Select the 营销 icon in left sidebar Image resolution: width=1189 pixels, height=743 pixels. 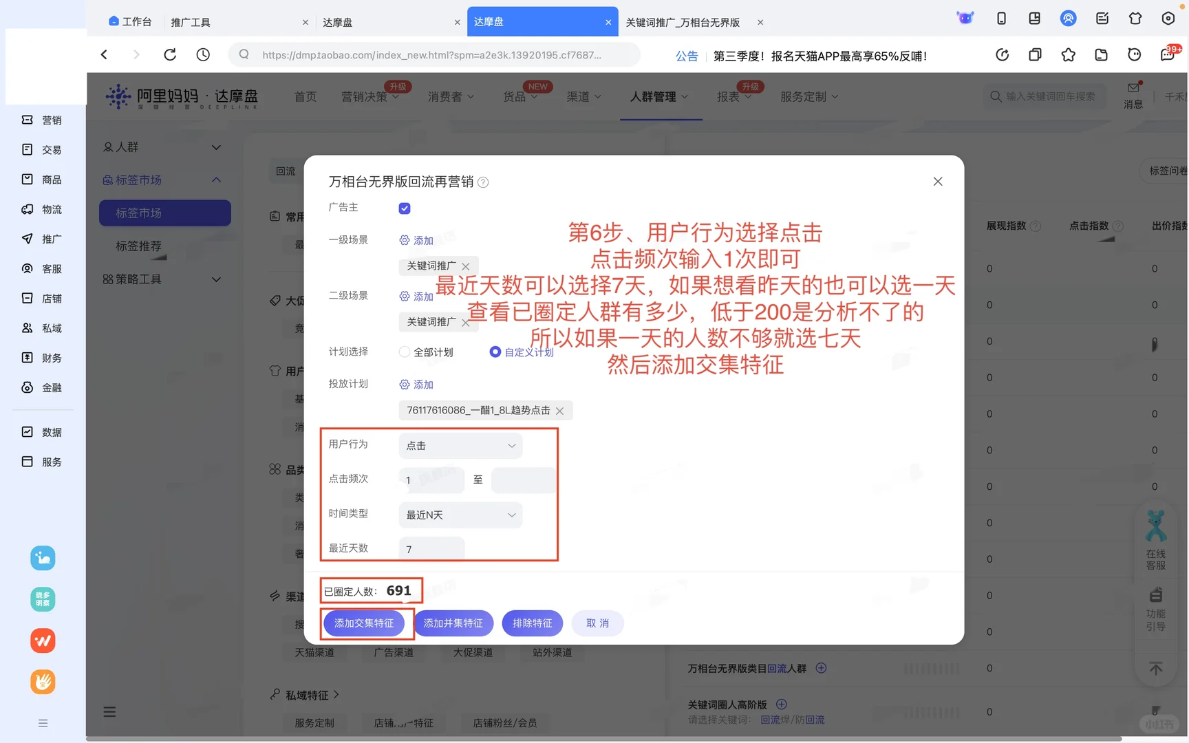(x=27, y=119)
